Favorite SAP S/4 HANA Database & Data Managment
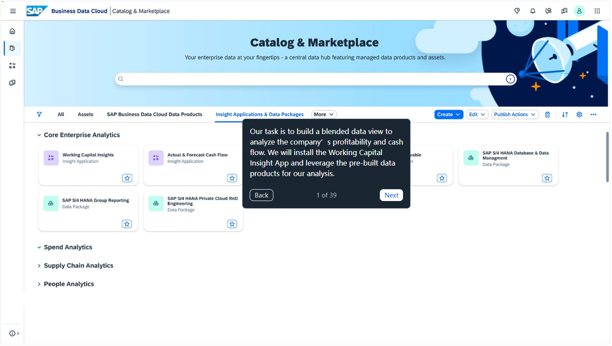 pos(547,178)
